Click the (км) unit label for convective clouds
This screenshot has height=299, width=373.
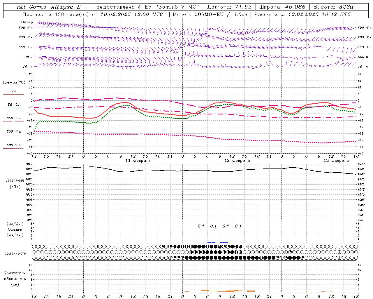coord(15,284)
